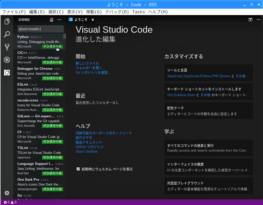Install the C# extension
This screenshot has height=205, width=263.
53,142
